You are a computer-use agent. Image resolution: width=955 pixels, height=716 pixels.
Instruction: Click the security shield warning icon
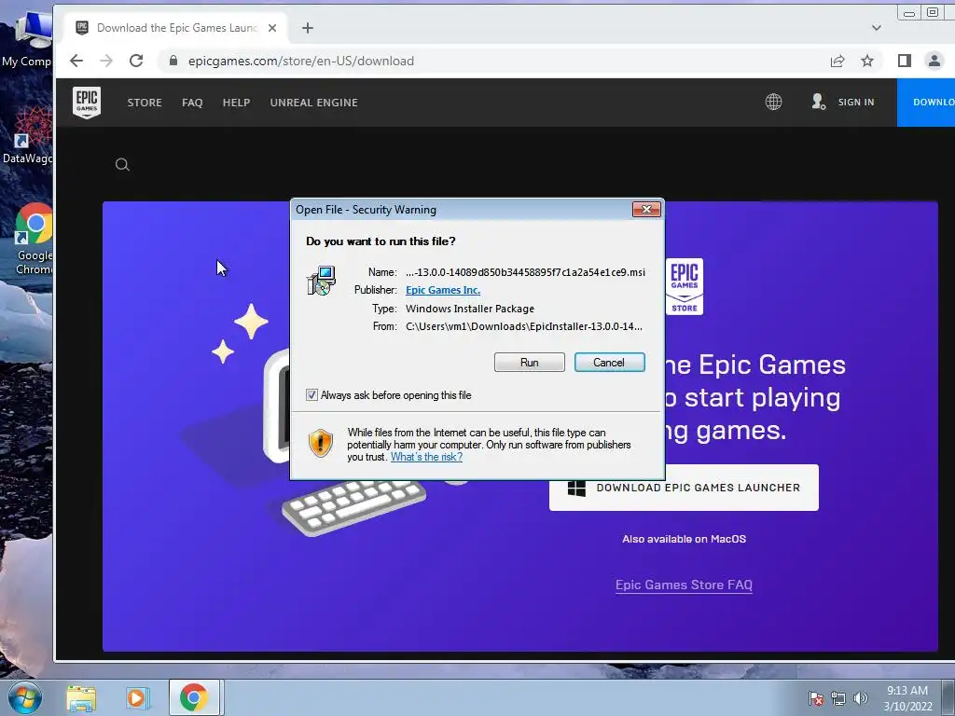(x=321, y=443)
